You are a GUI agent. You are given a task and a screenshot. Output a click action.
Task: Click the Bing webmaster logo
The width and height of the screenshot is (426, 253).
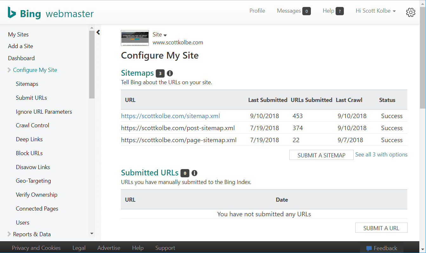coord(51,13)
